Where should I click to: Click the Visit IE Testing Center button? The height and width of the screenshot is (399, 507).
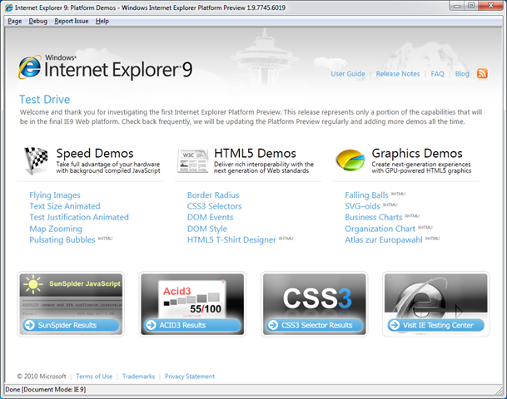436,325
